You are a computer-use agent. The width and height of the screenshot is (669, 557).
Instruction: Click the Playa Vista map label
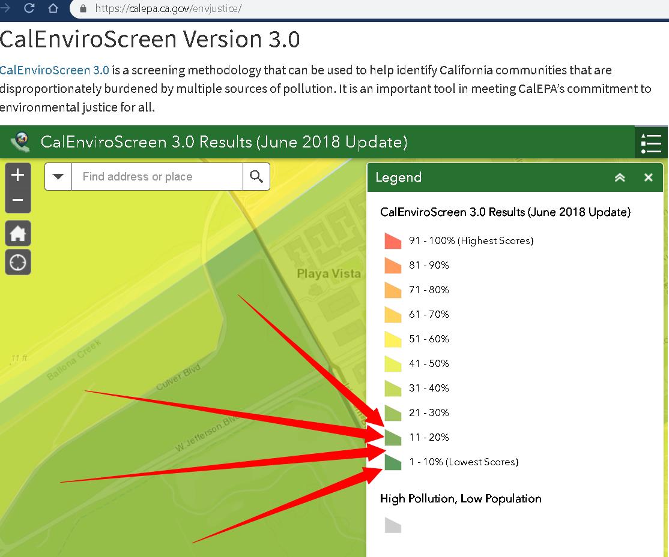[328, 273]
